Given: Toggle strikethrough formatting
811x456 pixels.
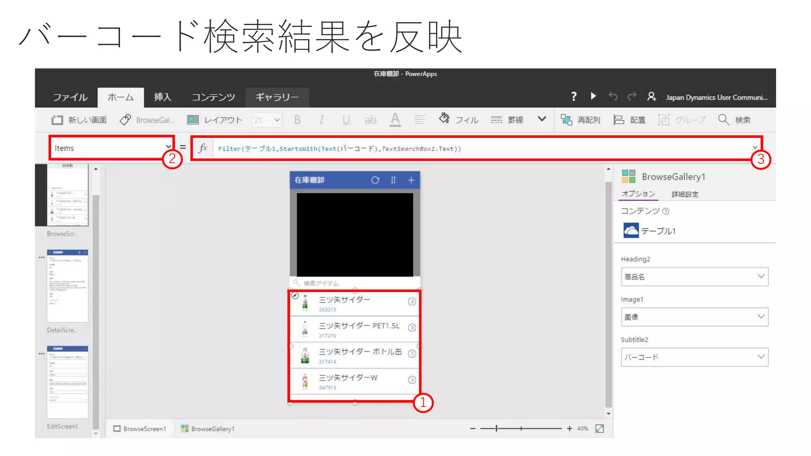Looking at the screenshot, I should tap(370, 120).
